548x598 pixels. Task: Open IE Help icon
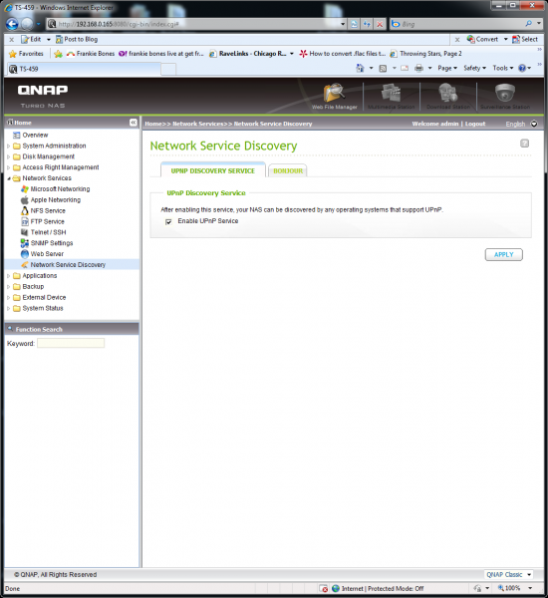[x=522, y=68]
